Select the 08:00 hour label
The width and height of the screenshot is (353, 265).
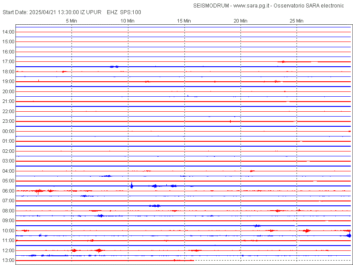(x=8, y=211)
